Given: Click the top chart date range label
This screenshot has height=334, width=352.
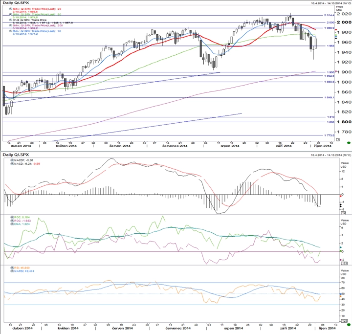Looking at the screenshot, I should pyautogui.click(x=330, y=3).
